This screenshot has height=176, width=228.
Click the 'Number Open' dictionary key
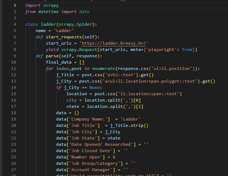[x=85, y=157]
